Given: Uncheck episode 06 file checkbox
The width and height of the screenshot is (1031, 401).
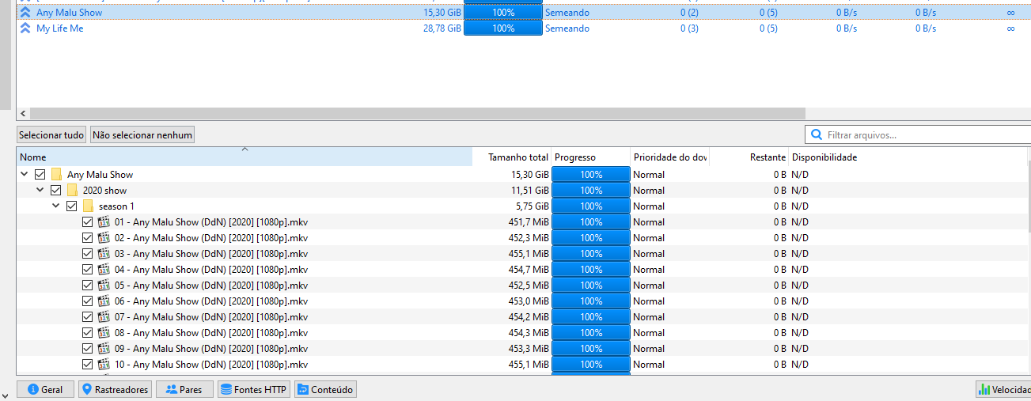Looking at the screenshot, I should 88,301.
